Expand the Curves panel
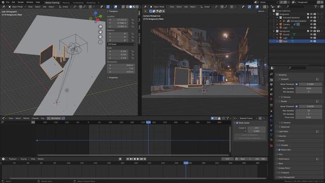The width and height of the screenshot is (325, 183). [x=281, y=141]
